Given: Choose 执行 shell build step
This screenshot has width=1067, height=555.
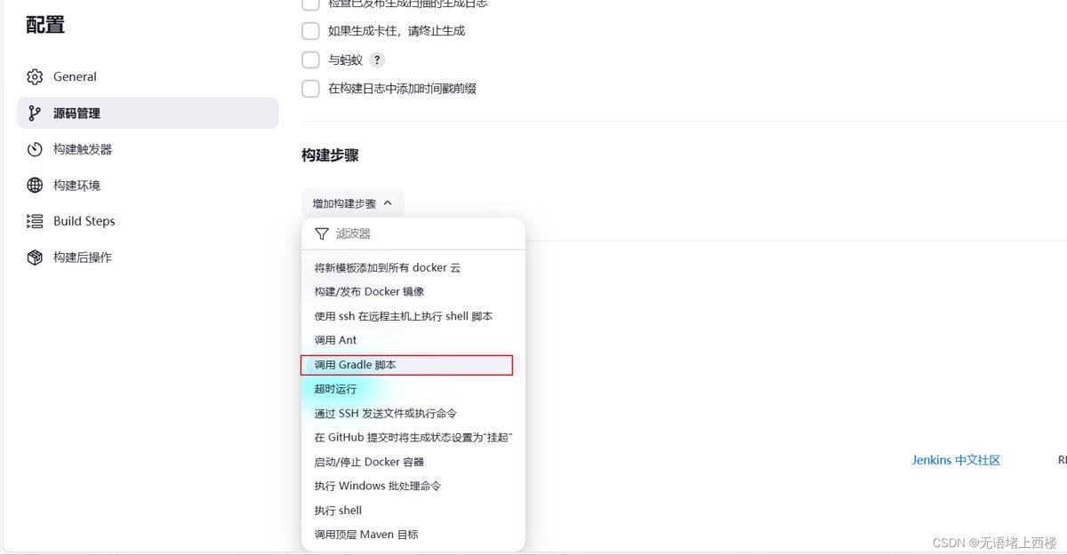Looking at the screenshot, I should click(339, 511).
